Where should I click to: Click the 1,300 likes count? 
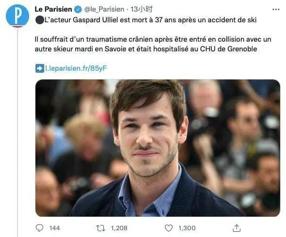tap(187, 228)
